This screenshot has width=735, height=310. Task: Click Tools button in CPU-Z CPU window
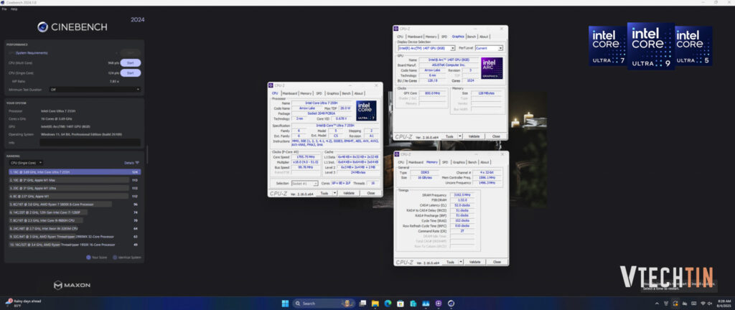point(324,193)
